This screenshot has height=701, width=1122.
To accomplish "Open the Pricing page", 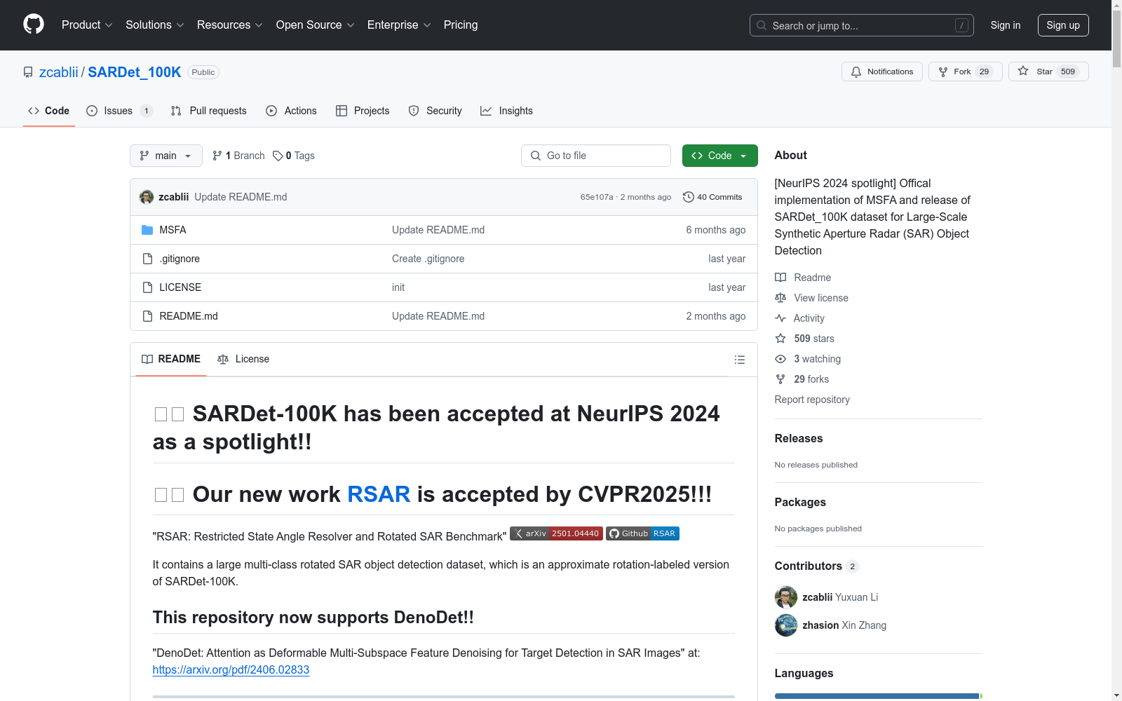I will tap(461, 25).
